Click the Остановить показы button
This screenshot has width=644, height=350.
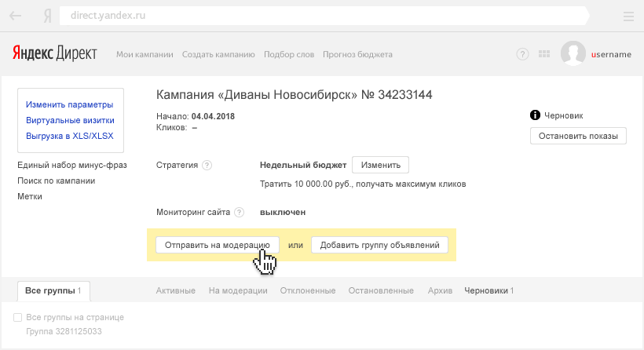578,136
